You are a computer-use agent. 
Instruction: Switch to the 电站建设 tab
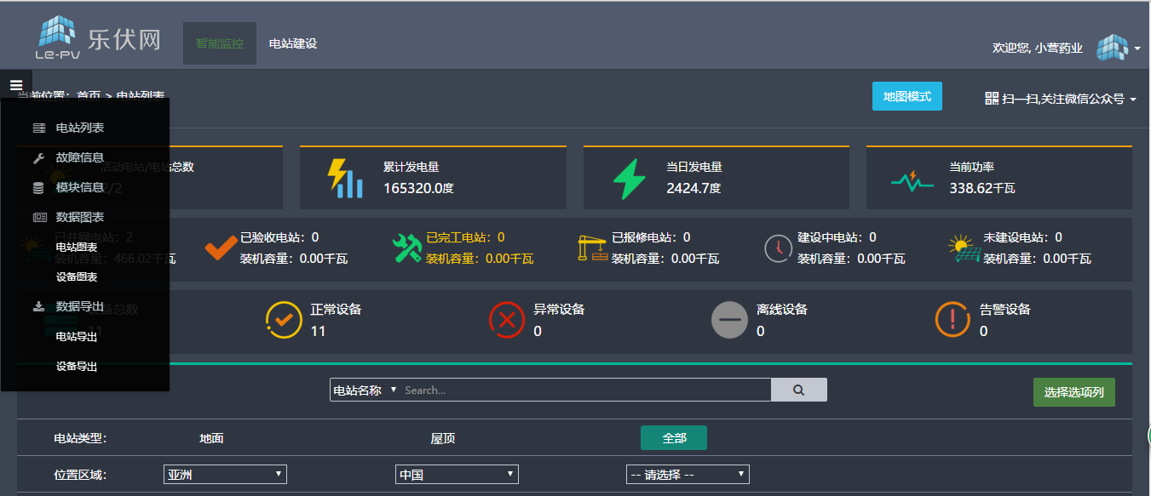tap(293, 43)
